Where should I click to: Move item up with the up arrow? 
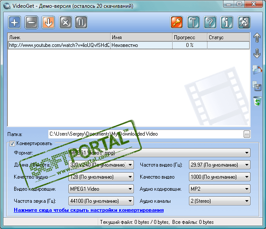pos(257,37)
